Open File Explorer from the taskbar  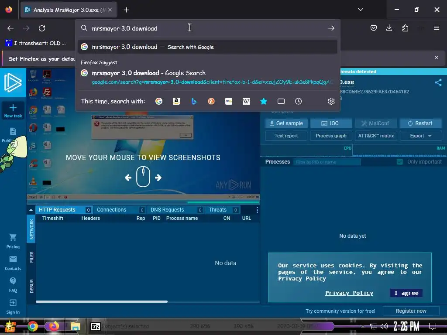coord(75,326)
